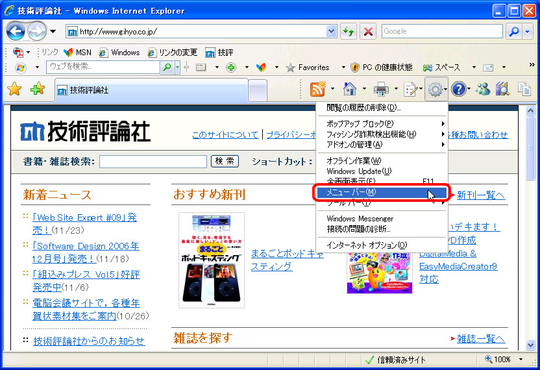
Task: Click the MSN butterfly icon in toolbar
Action: coord(262,68)
